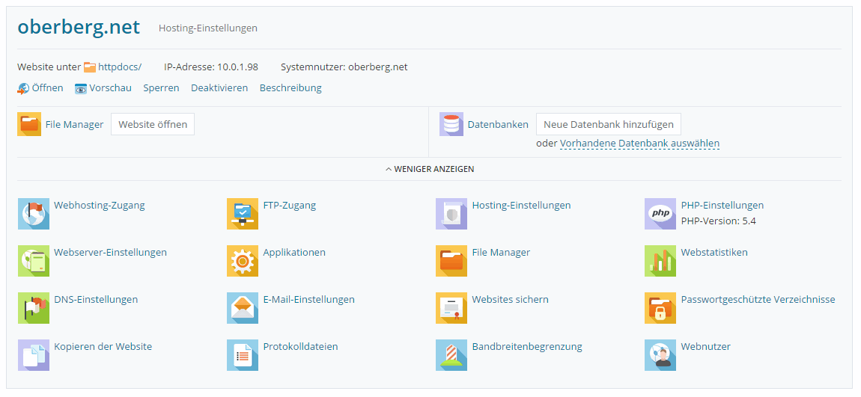The height and width of the screenshot is (397, 861).
Task: Click Neue Datenbank hinzufügen button
Action: point(608,124)
